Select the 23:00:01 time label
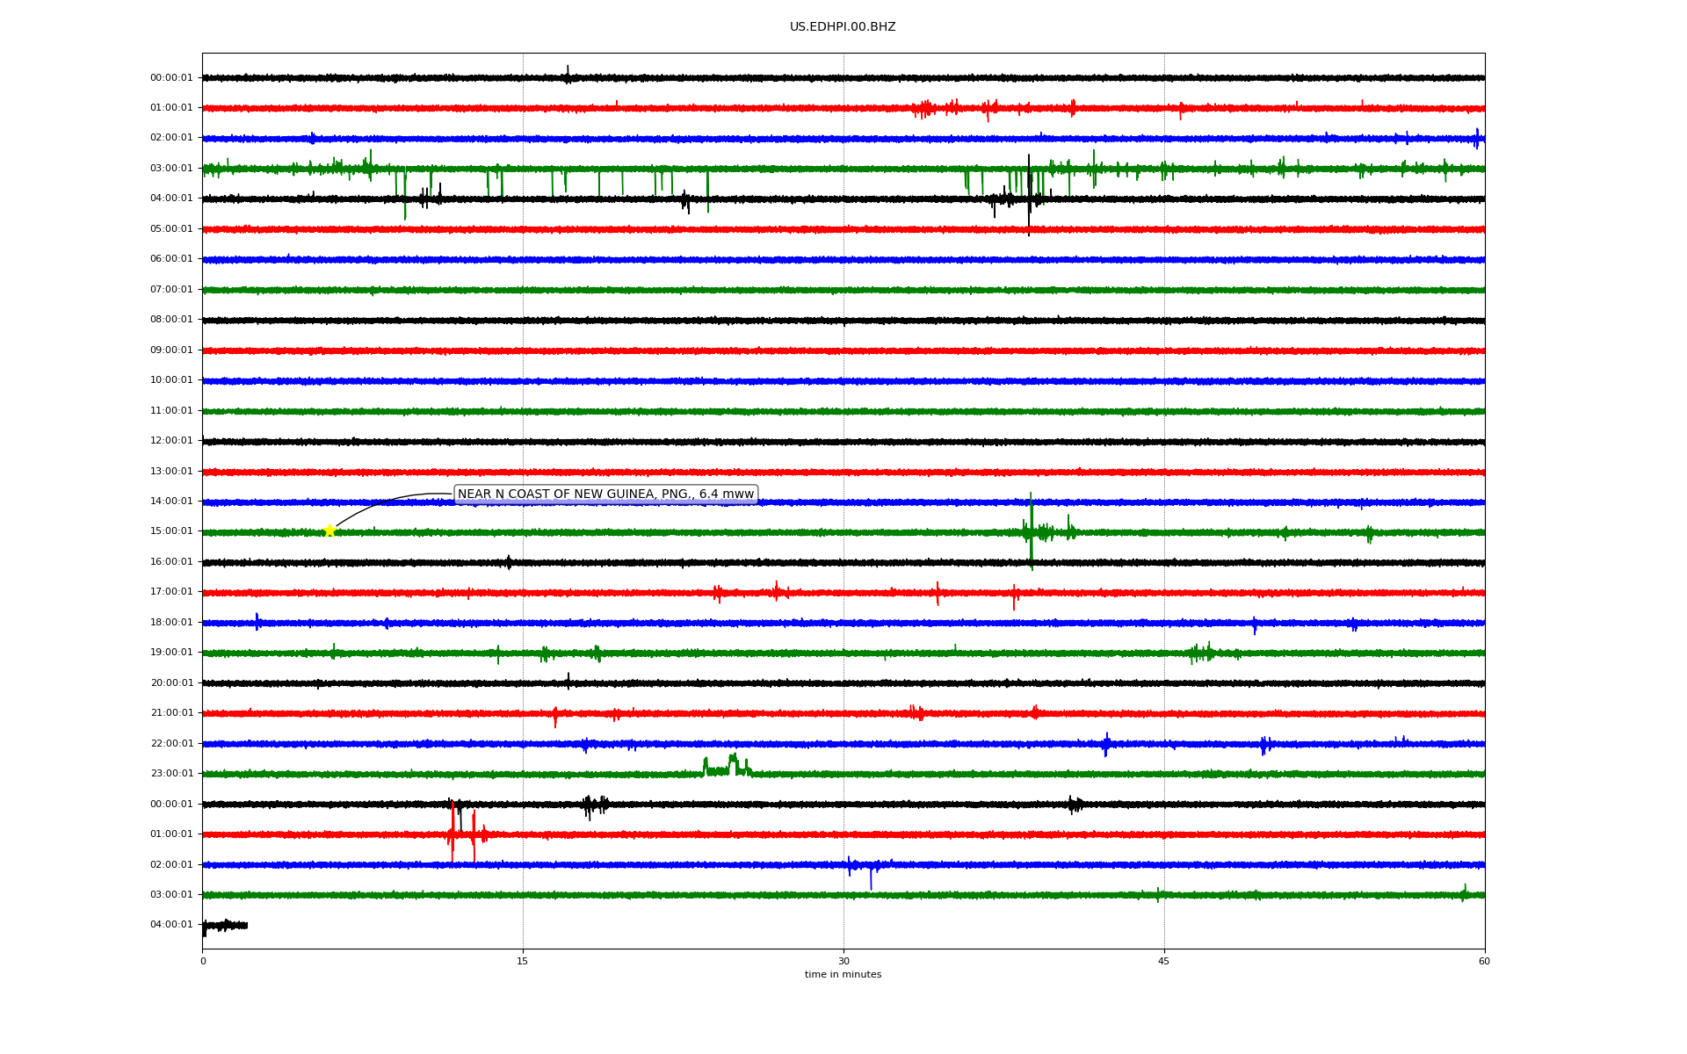The width and height of the screenshot is (1687, 1054). [171, 774]
